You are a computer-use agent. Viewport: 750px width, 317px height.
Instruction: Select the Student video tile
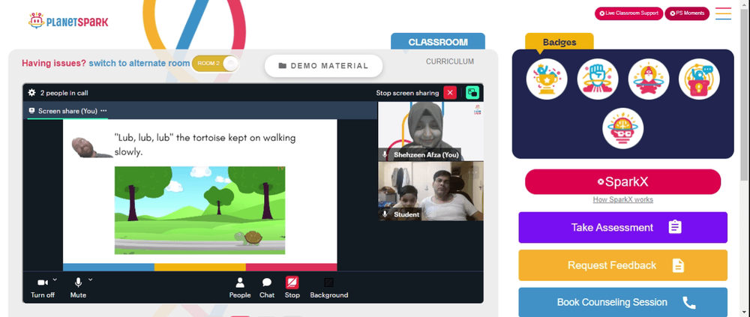coord(430,191)
